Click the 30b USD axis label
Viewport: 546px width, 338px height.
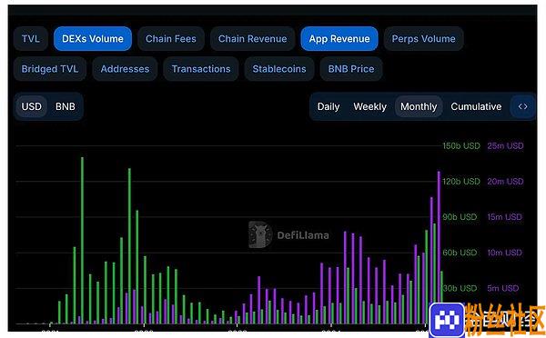click(460, 288)
